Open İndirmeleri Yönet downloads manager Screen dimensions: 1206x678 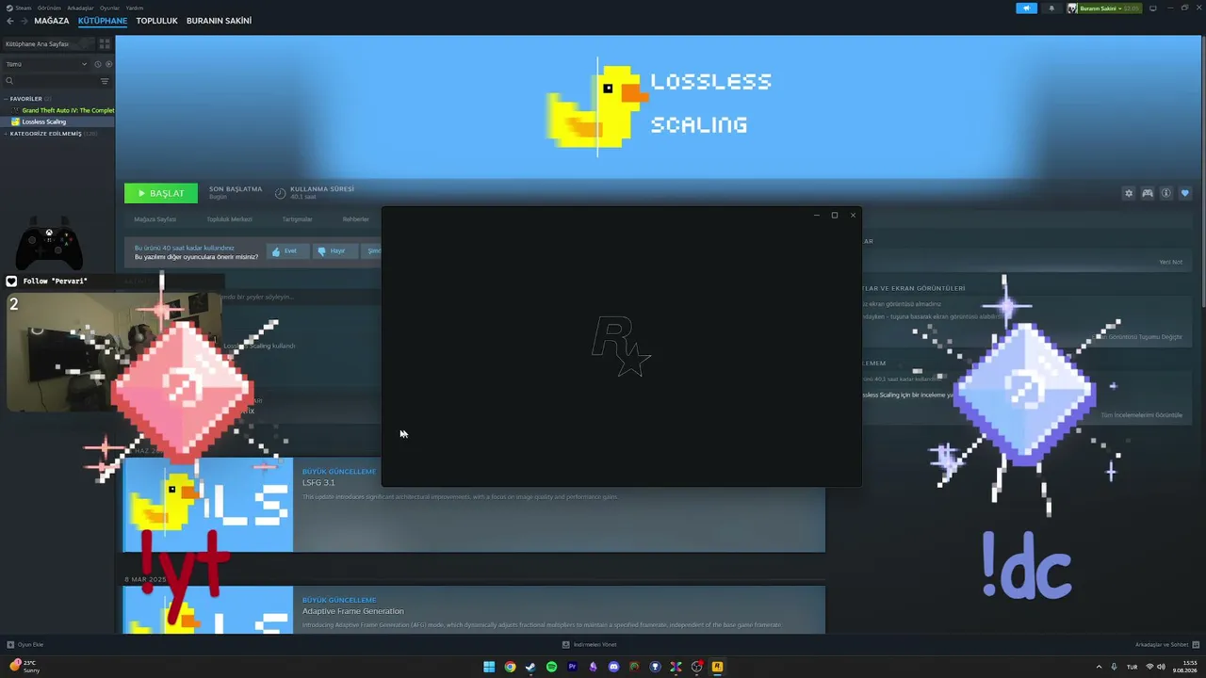[589, 645]
